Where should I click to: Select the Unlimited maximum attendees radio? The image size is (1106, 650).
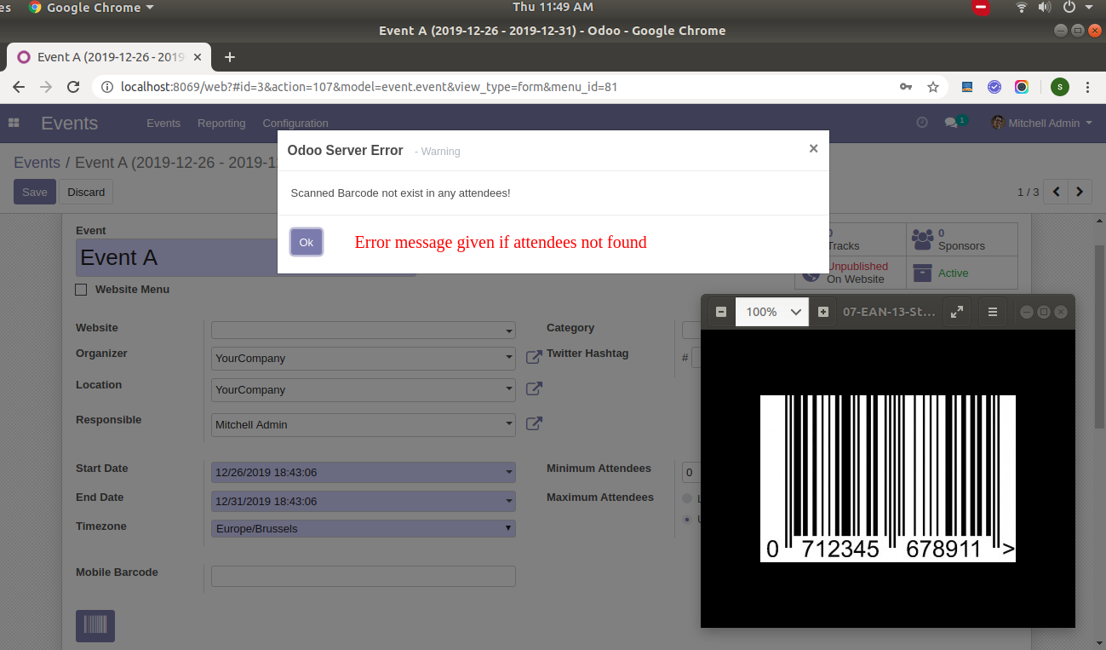687,519
